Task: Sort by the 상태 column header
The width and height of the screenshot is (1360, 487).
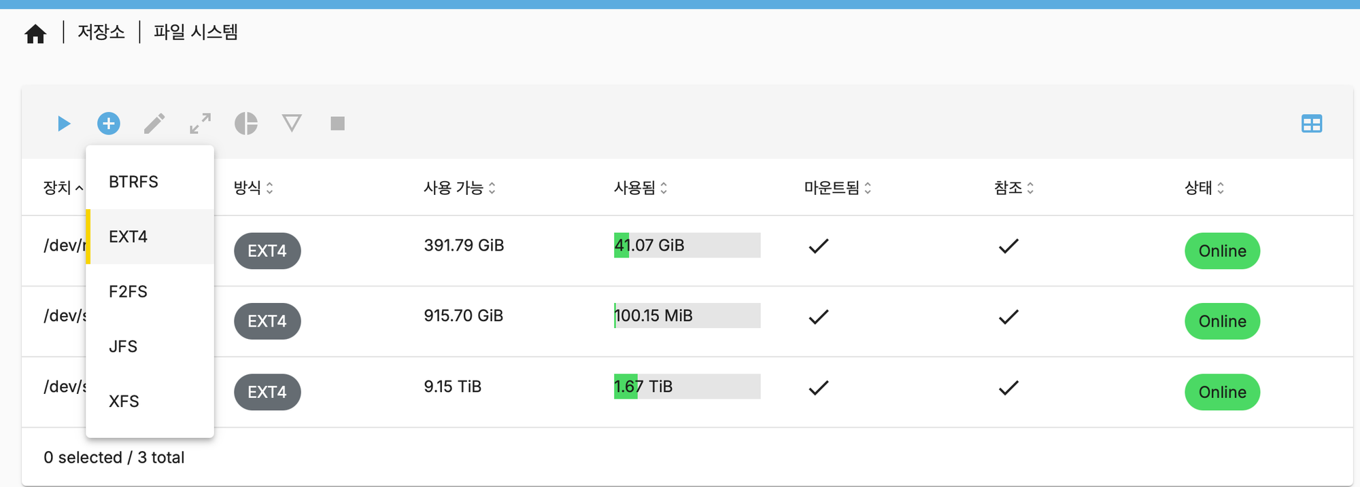Action: click(1204, 187)
